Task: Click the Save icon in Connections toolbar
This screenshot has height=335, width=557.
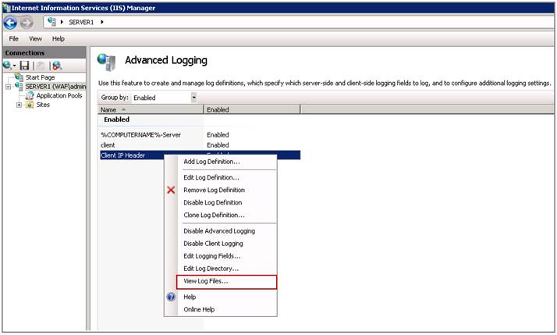Action: pyautogui.click(x=24, y=66)
